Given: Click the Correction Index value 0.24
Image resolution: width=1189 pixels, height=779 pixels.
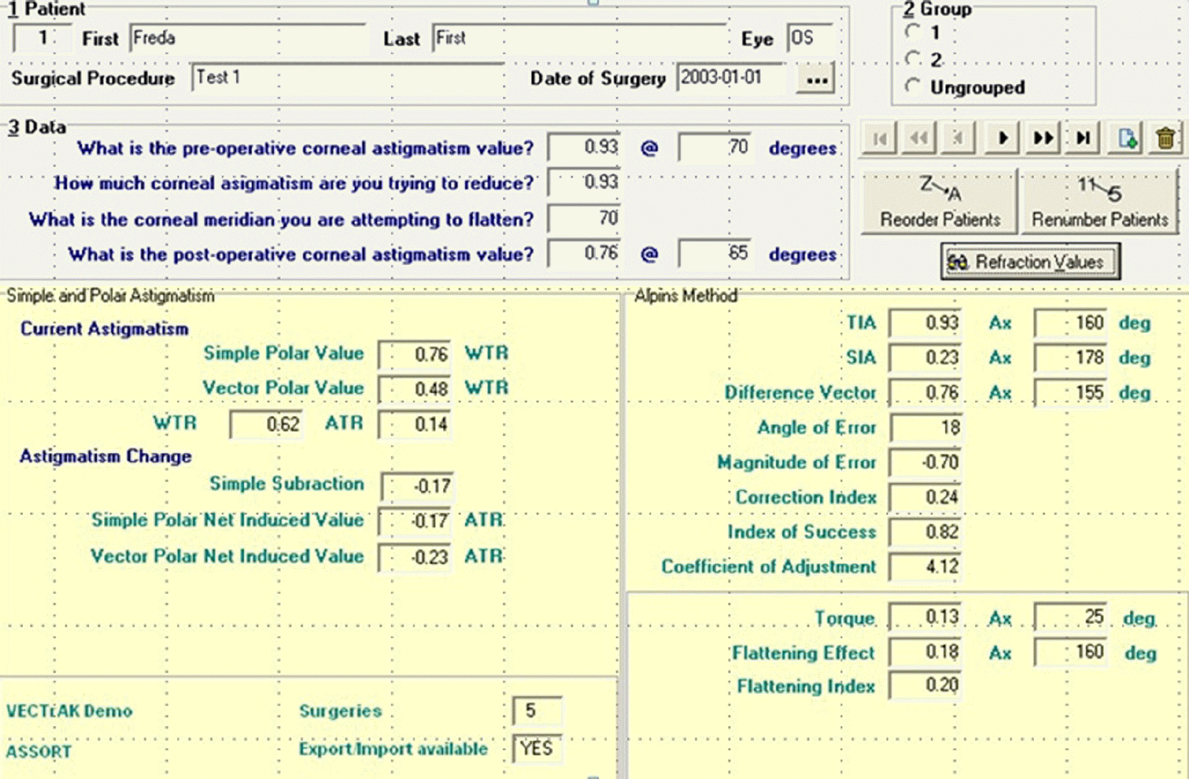Looking at the screenshot, I should (926, 497).
